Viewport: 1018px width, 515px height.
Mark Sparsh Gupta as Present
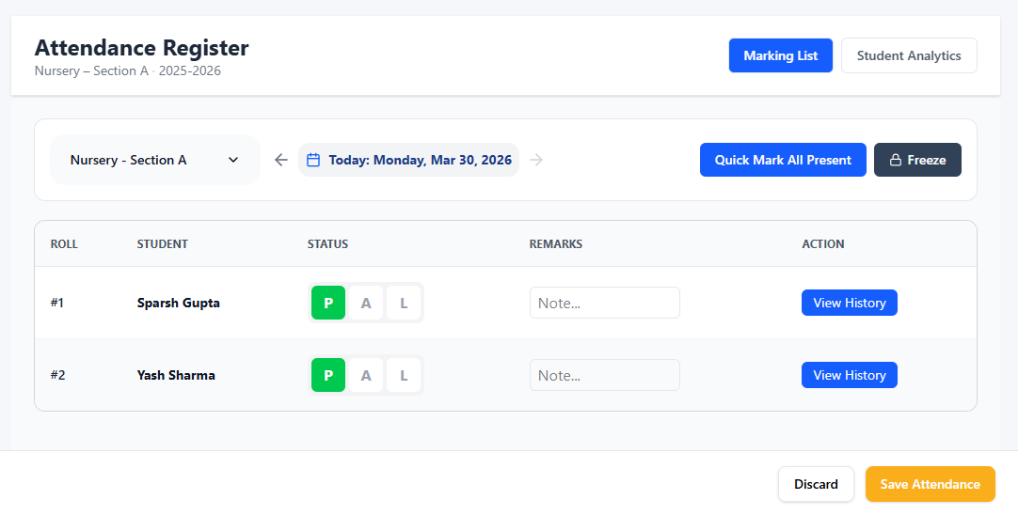point(328,303)
